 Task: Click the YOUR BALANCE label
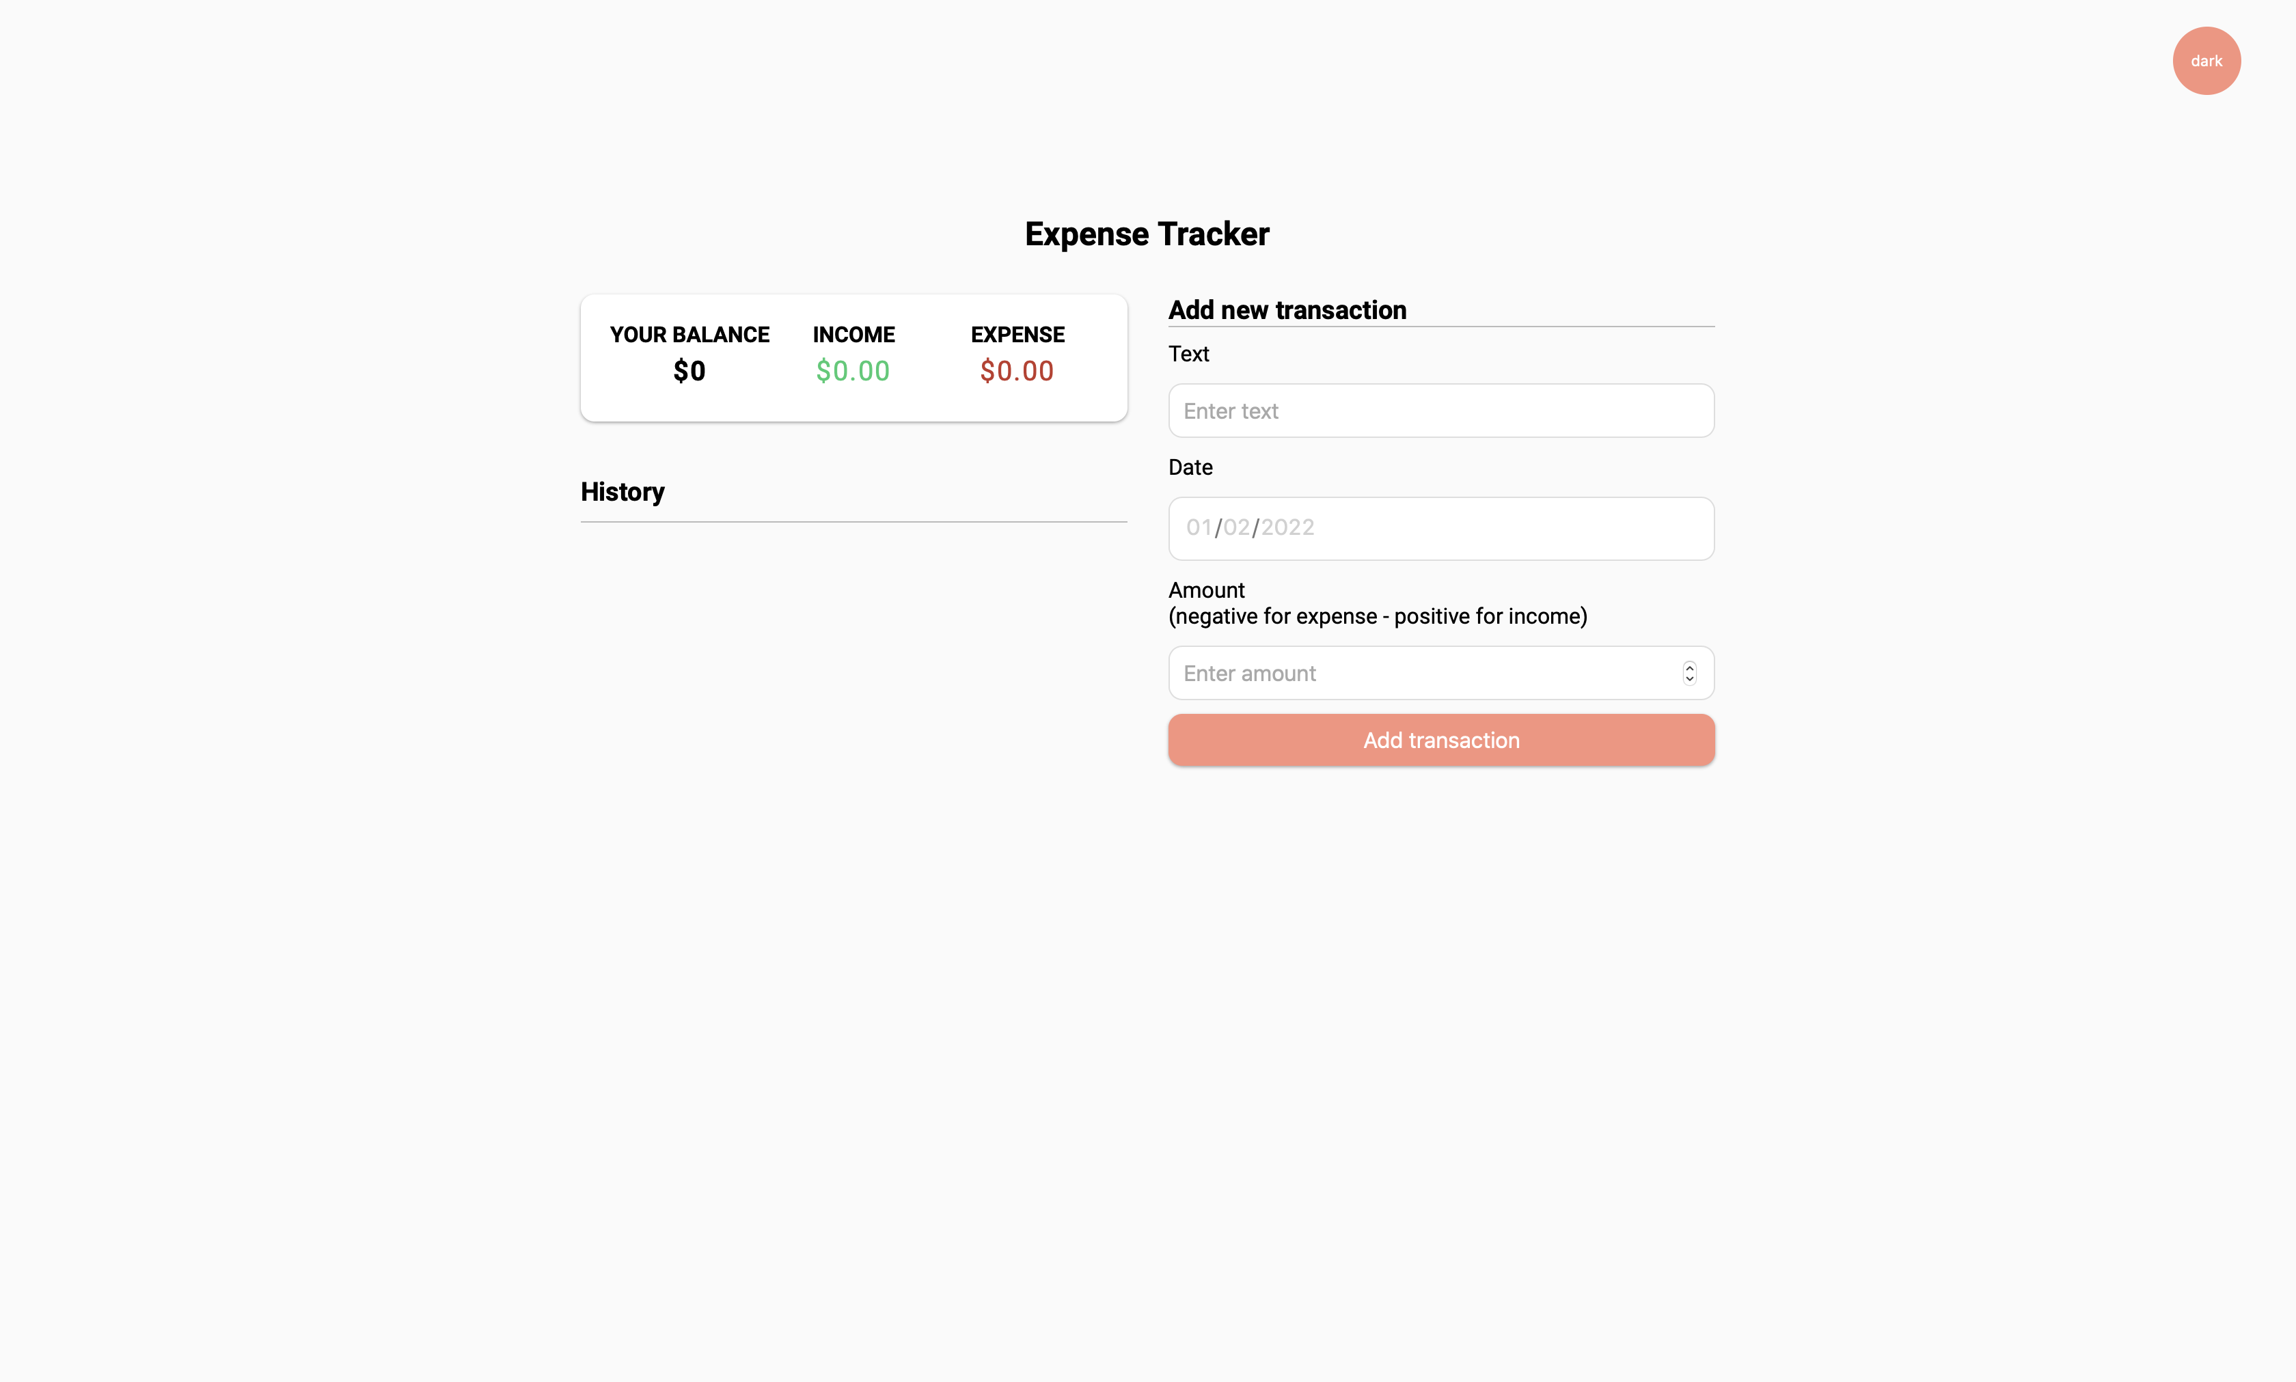[689, 334]
